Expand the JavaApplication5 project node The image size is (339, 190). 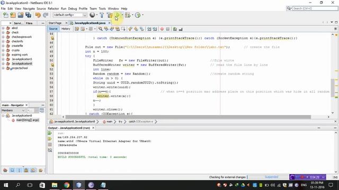3,59
